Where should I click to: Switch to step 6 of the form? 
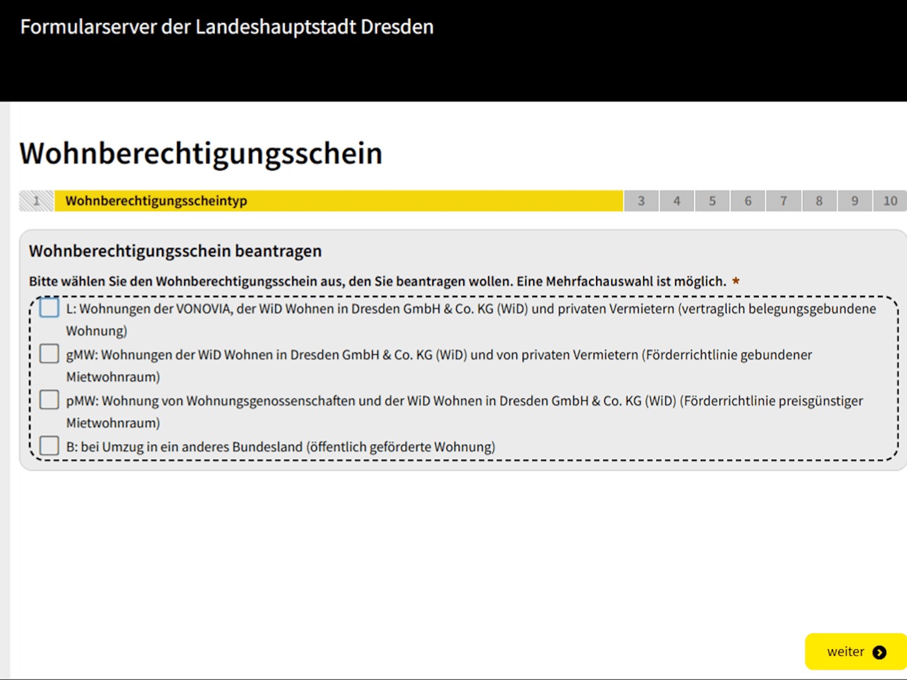click(x=748, y=201)
